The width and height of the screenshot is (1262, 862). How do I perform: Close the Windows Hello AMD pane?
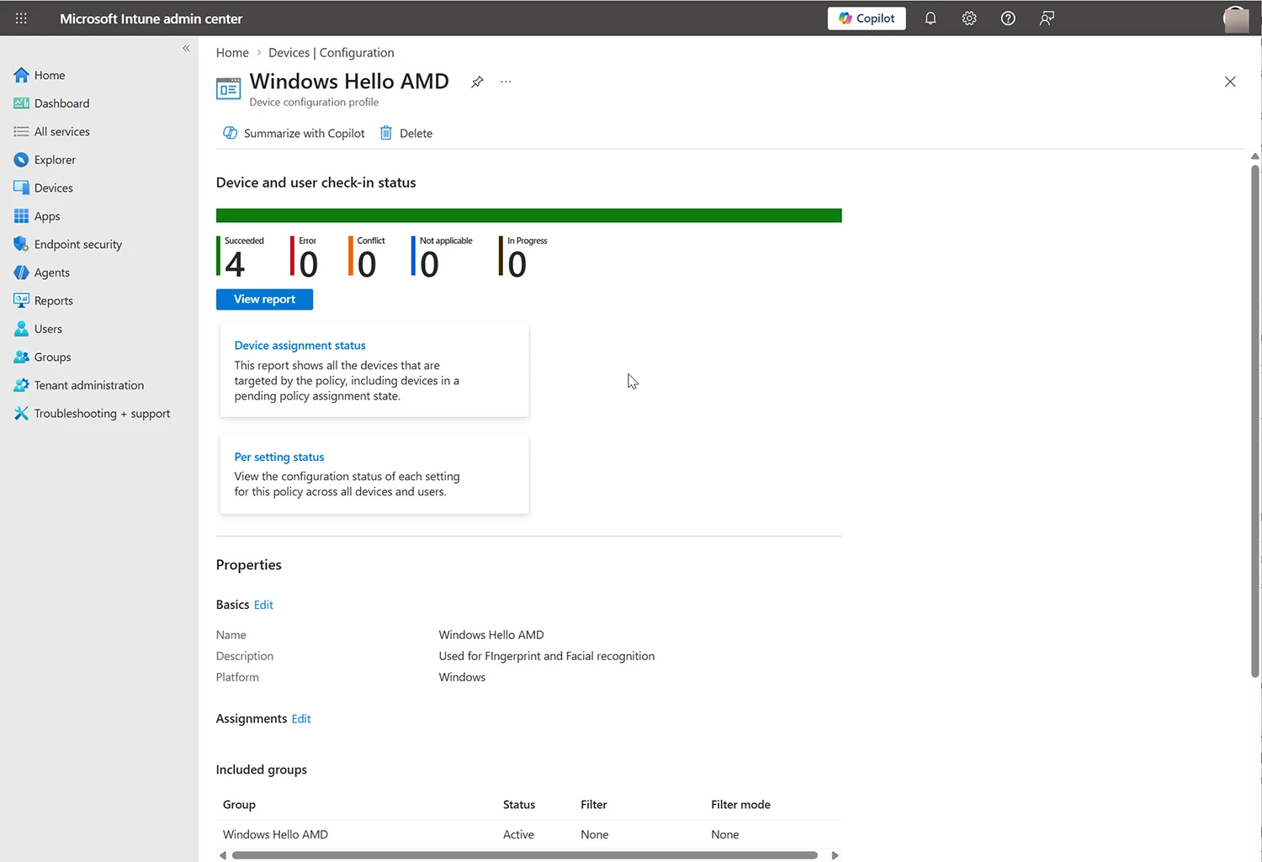(1230, 82)
